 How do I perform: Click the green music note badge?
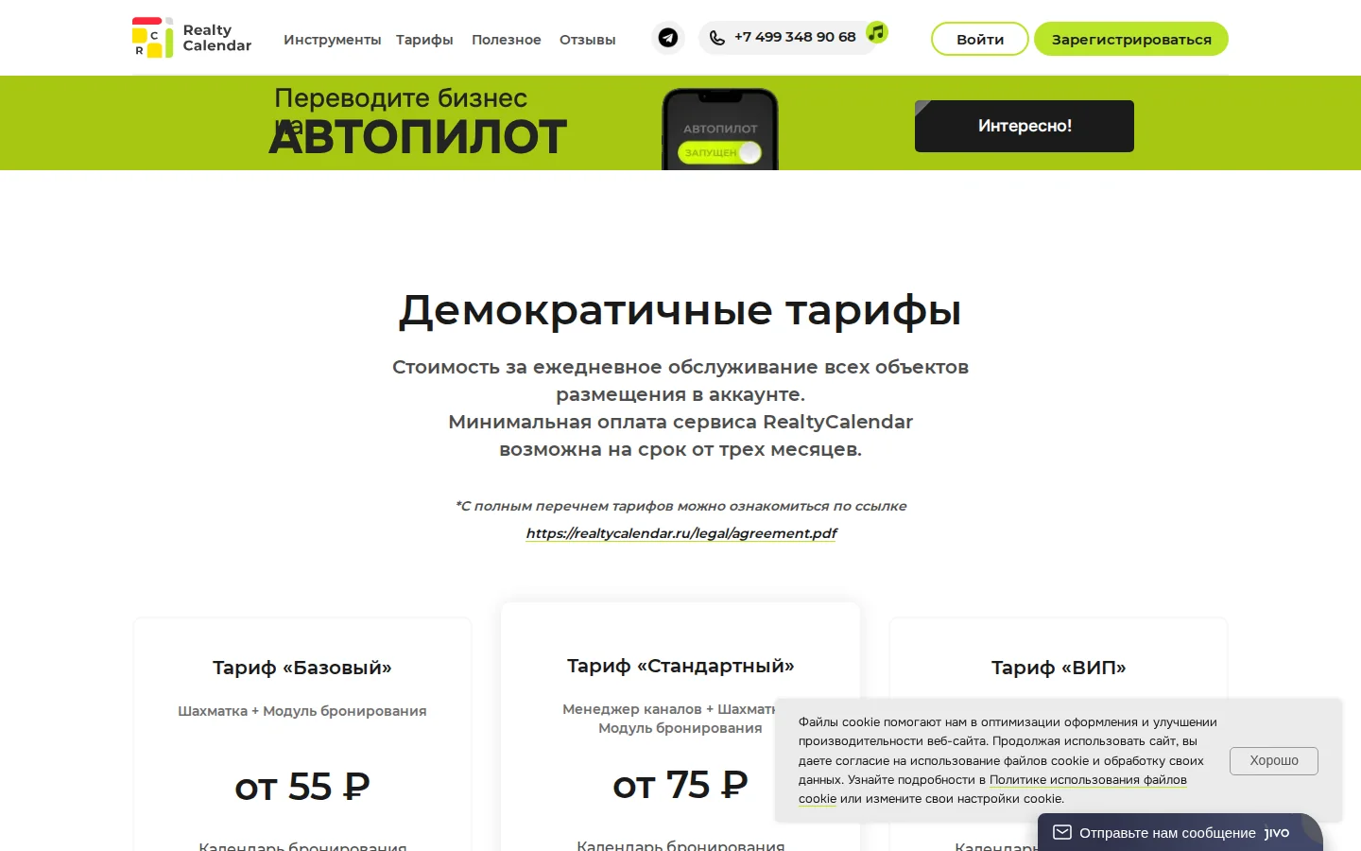[877, 32]
